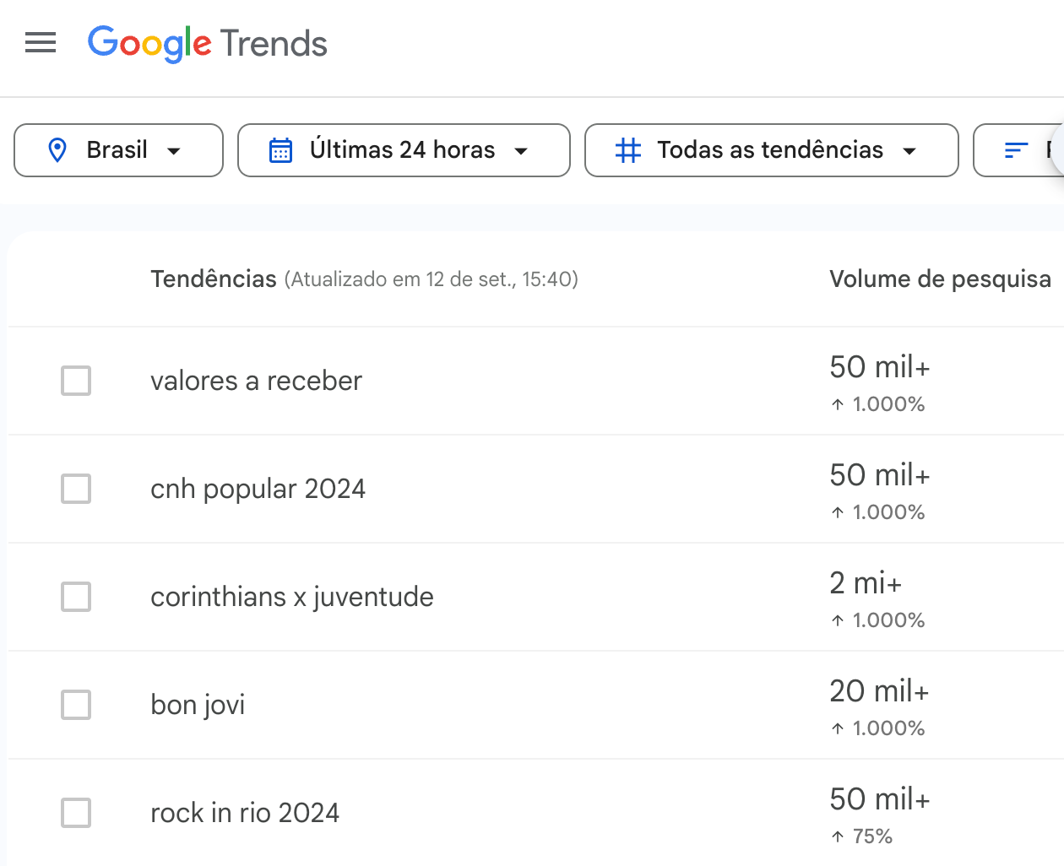Select the cnh popular 2024 checkbox
1064x866 pixels.
coord(76,489)
